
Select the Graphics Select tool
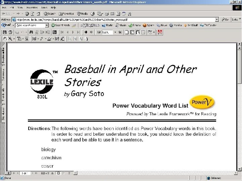[x=27, y=39]
